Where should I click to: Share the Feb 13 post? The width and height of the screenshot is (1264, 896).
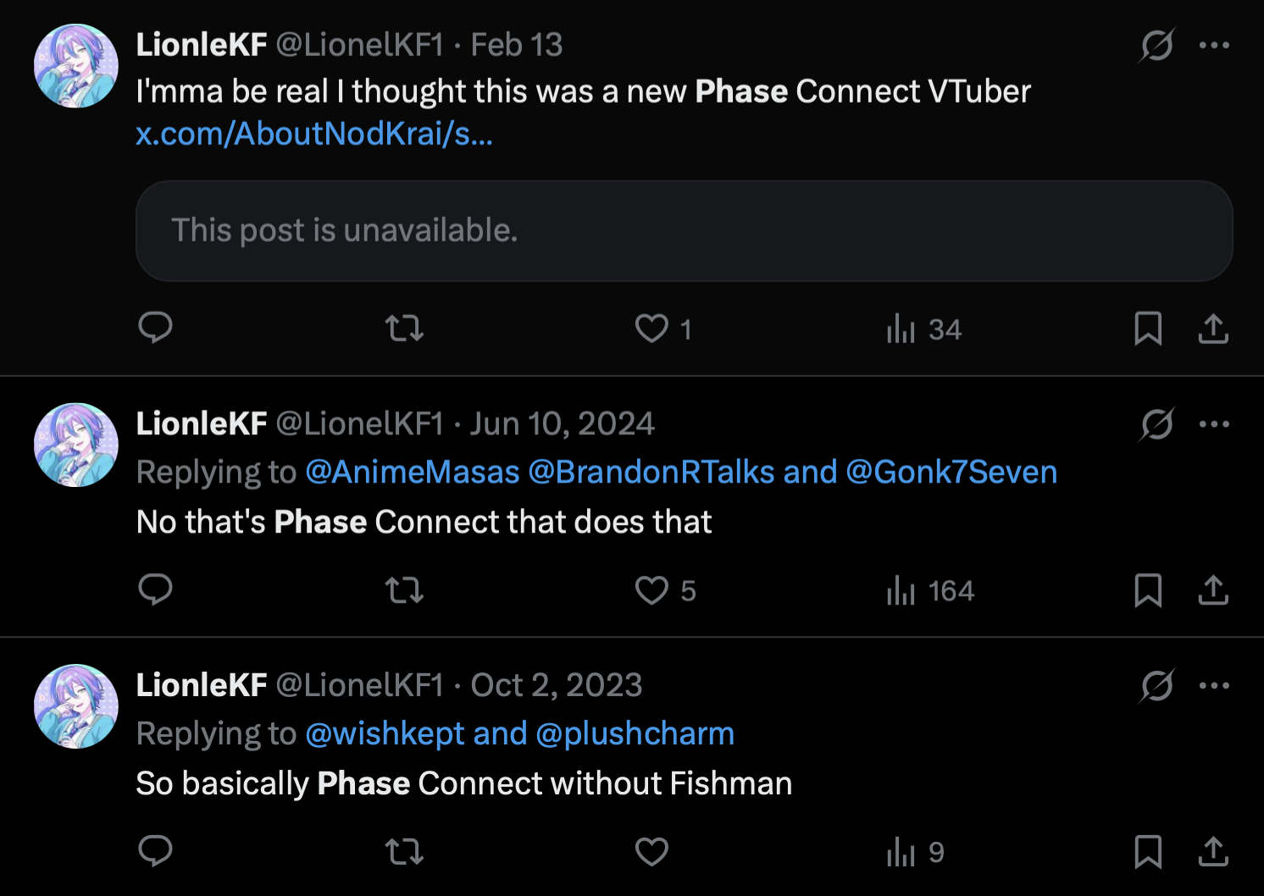pyautogui.click(x=1213, y=328)
